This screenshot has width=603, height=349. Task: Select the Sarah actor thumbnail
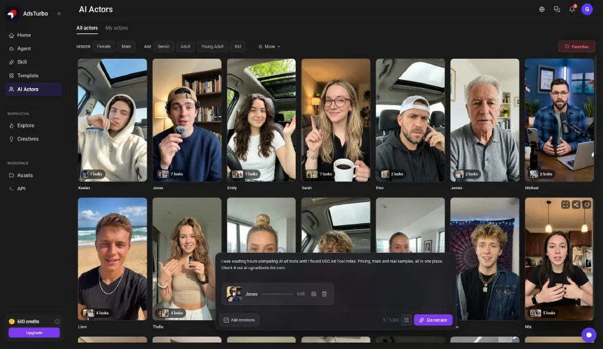pyautogui.click(x=336, y=120)
